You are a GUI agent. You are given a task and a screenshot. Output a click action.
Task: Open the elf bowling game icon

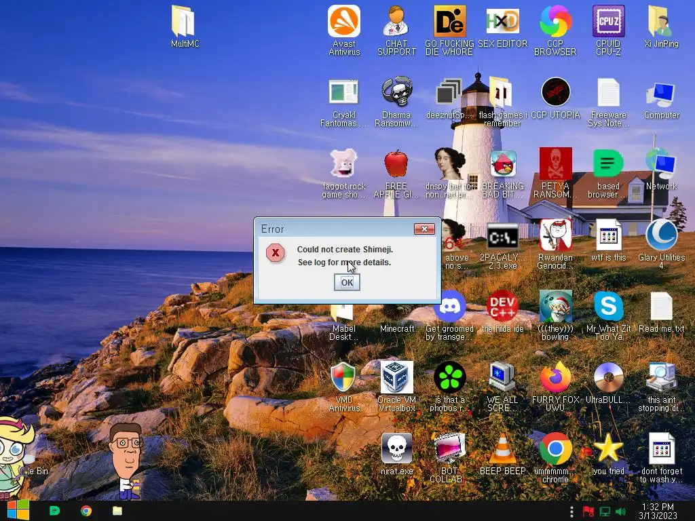tap(555, 307)
